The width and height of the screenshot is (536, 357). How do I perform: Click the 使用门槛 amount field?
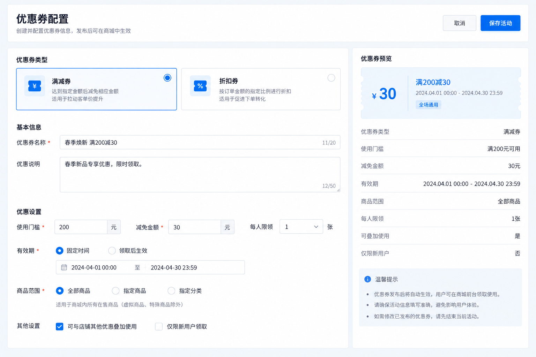click(81, 227)
